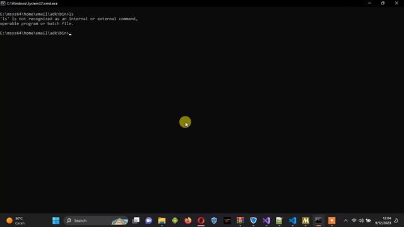Open Wi-Fi network settings in tray
404x227 pixels.
pos(354,221)
